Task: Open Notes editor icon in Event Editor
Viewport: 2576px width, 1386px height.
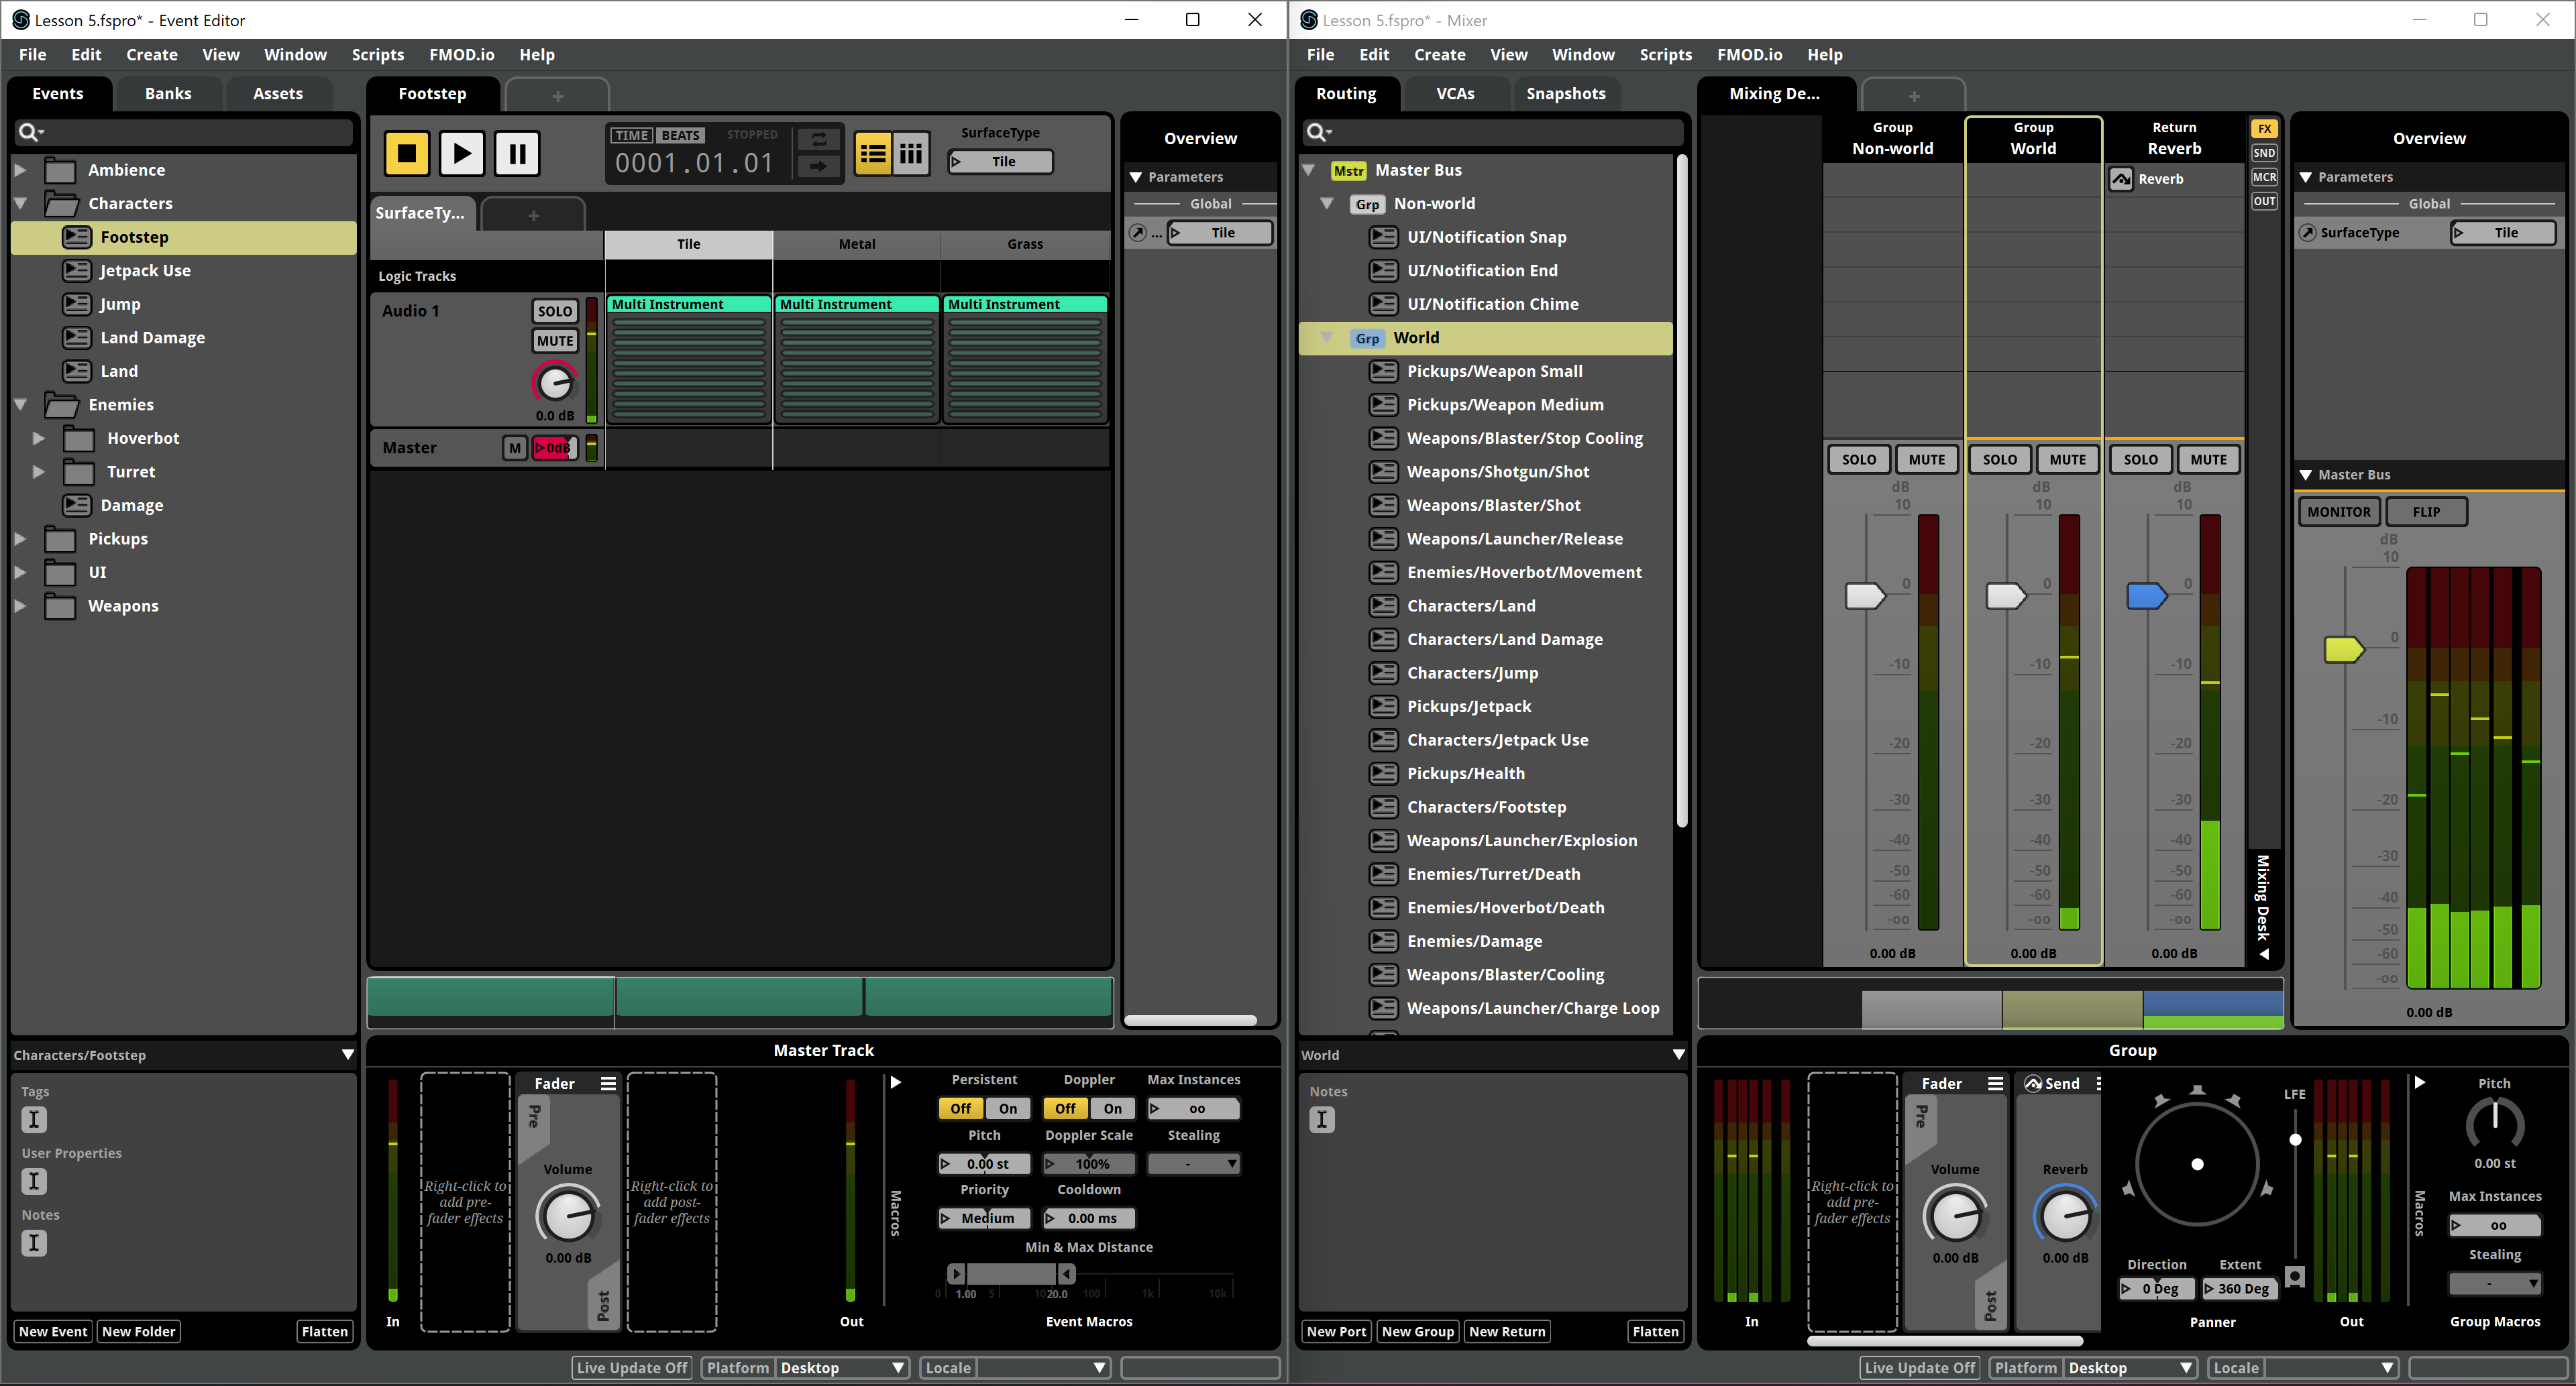Action: point(34,1243)
